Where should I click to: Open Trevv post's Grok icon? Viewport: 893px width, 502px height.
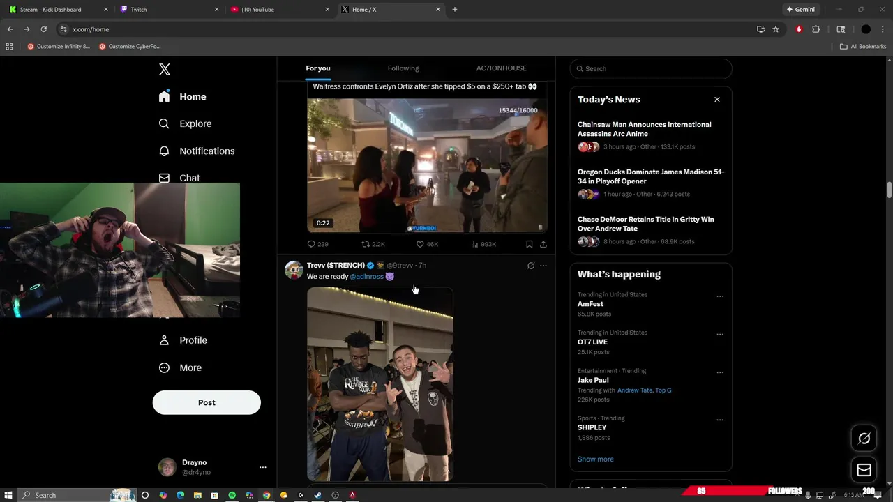pyautogui.click(x=531, y=266)
